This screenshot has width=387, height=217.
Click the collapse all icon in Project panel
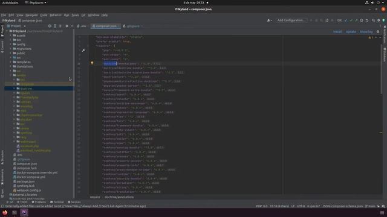pos(60,26)
